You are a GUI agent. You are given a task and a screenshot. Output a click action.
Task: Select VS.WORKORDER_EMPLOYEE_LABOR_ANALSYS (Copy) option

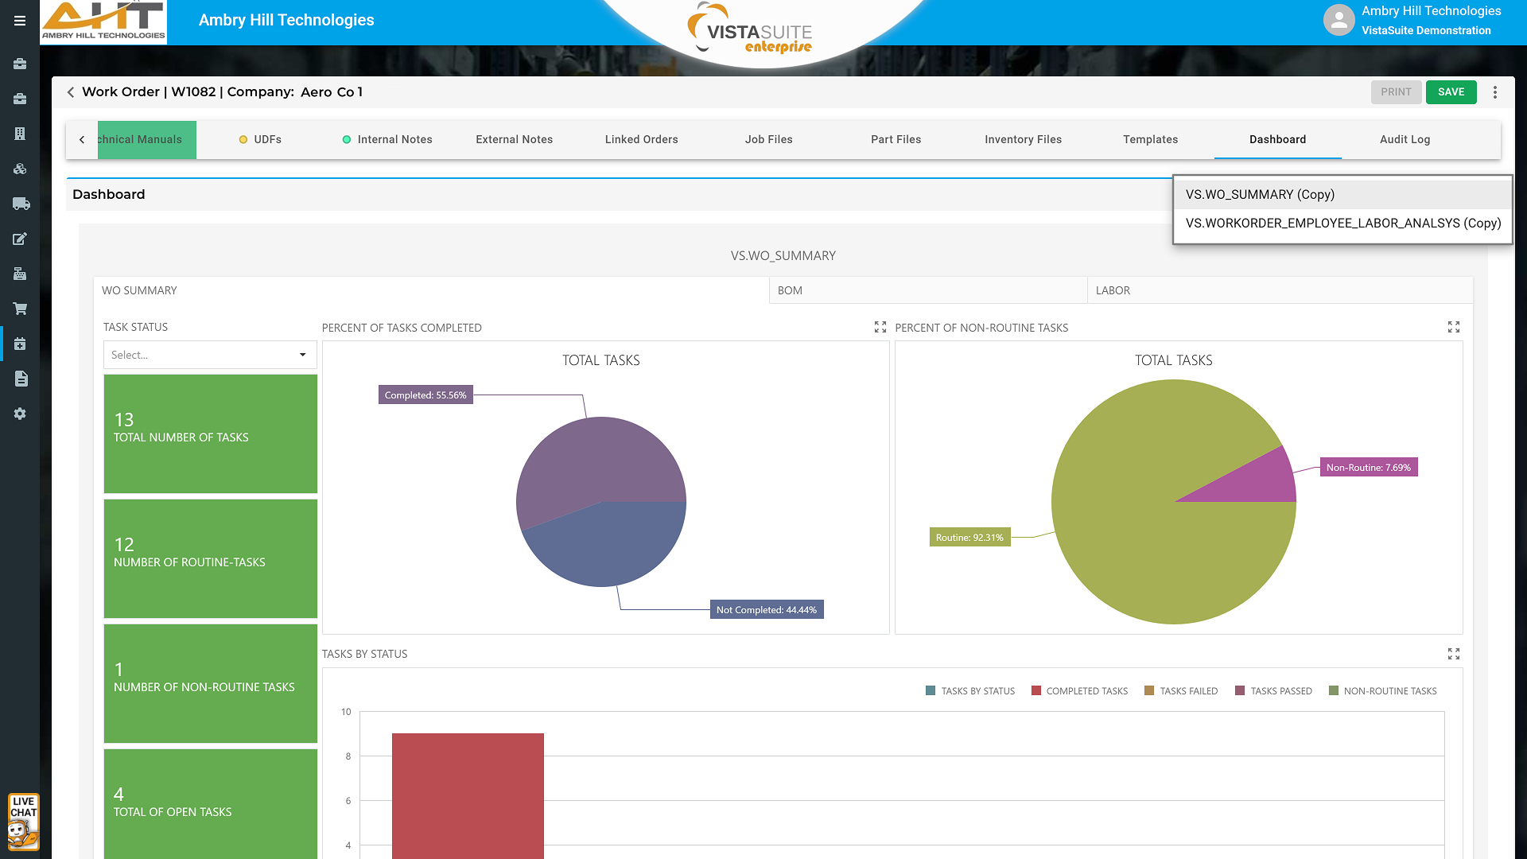pyautogui.click(x=1342, y=223)
